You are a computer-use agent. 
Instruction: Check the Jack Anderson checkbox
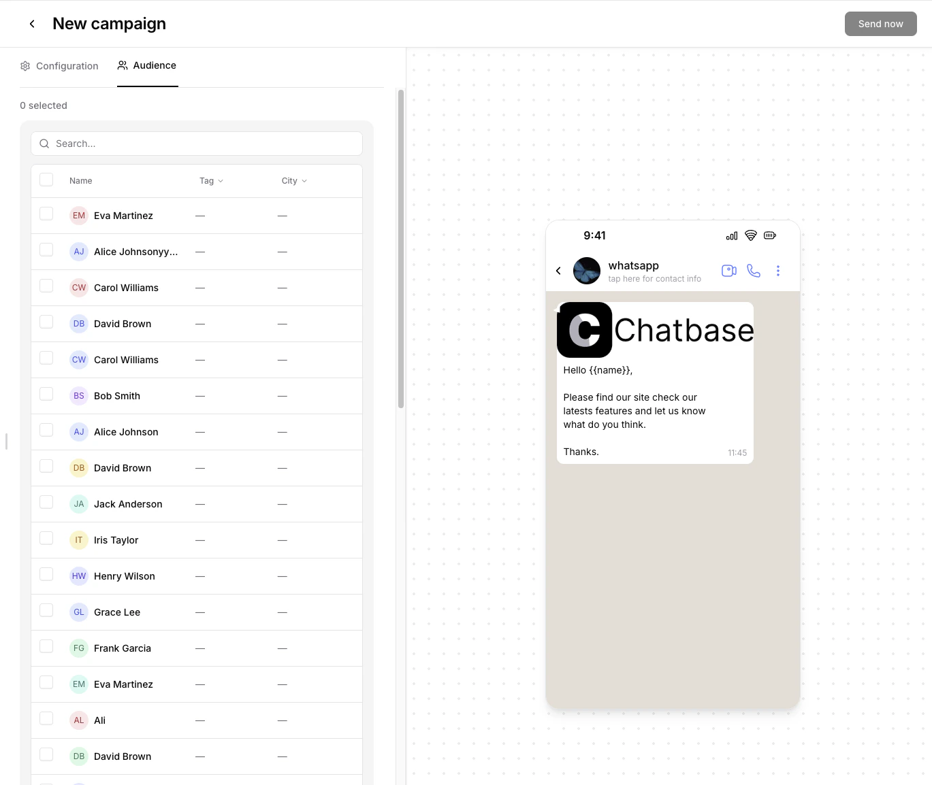pos(46,502)
